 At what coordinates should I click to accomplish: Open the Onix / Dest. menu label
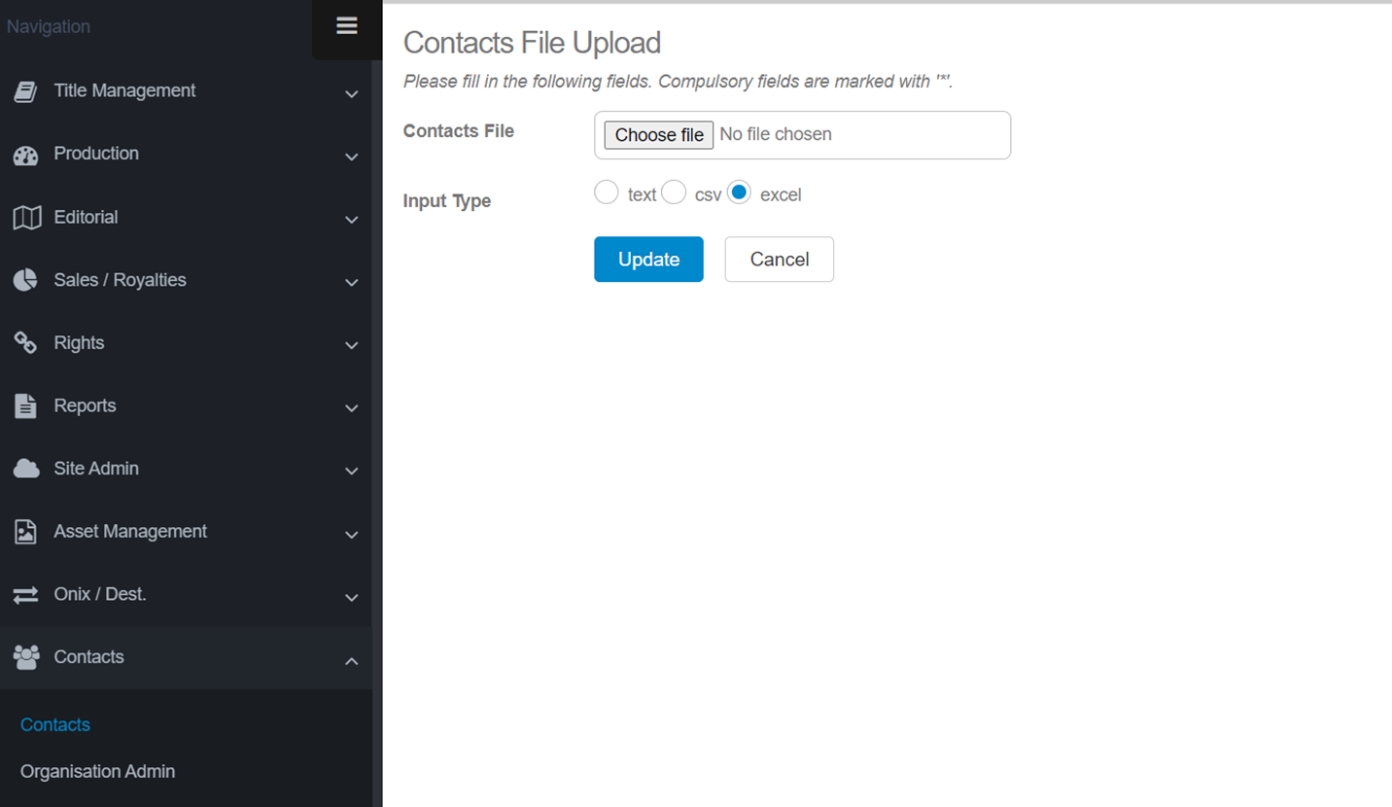click(x=100, y=593)
